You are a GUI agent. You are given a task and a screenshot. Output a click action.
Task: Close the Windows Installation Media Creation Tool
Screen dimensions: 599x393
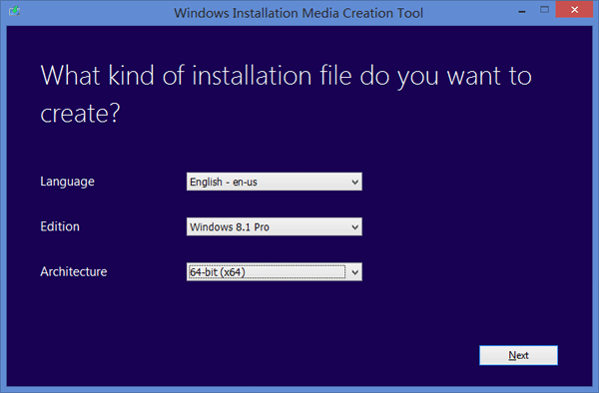pos(574,10)
